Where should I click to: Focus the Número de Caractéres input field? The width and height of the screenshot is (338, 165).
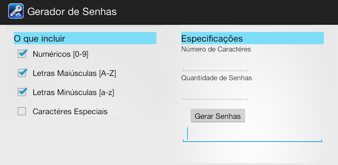[215, 65]
